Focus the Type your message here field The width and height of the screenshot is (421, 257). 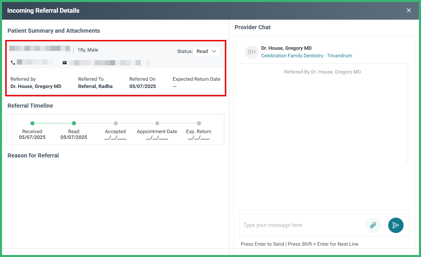pyautogui.click(x=302, y=225)
